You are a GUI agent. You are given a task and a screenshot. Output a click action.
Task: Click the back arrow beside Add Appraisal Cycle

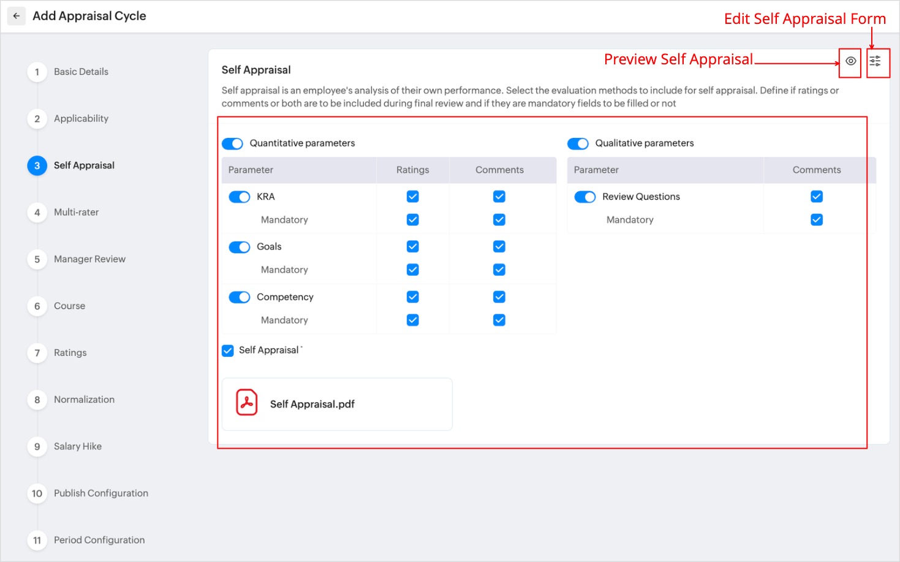pyautogui.click(x=17, y=16)
